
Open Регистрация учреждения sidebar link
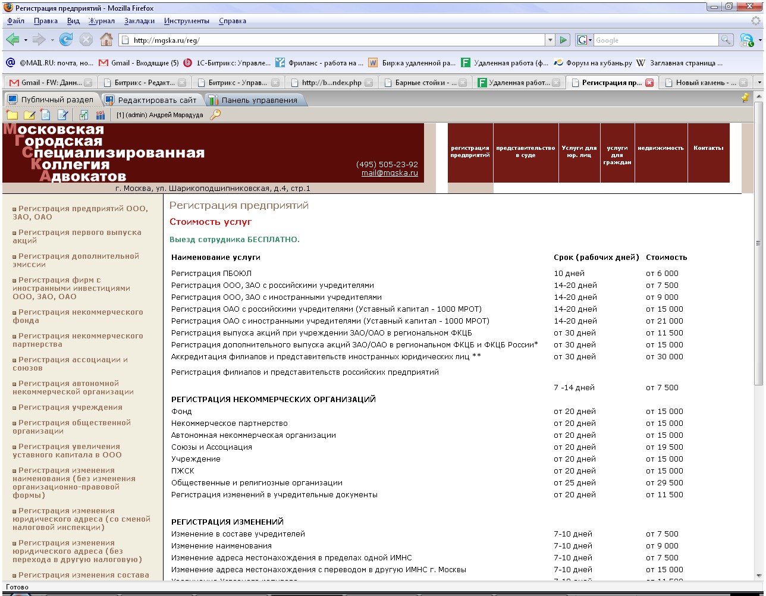click(x=70, y=407)
